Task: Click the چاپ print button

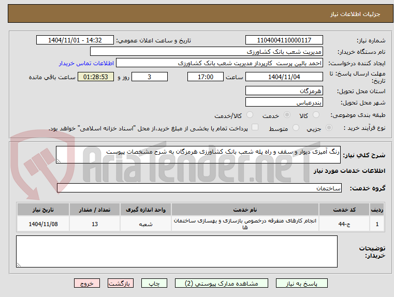Action: (x=154, y=283)
